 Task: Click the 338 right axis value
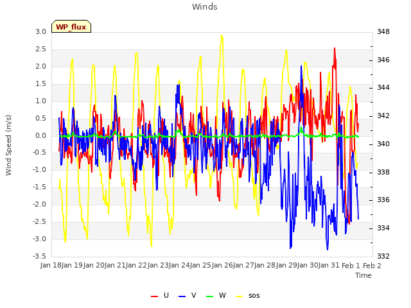pyautogui.click(x=383, y=173)
